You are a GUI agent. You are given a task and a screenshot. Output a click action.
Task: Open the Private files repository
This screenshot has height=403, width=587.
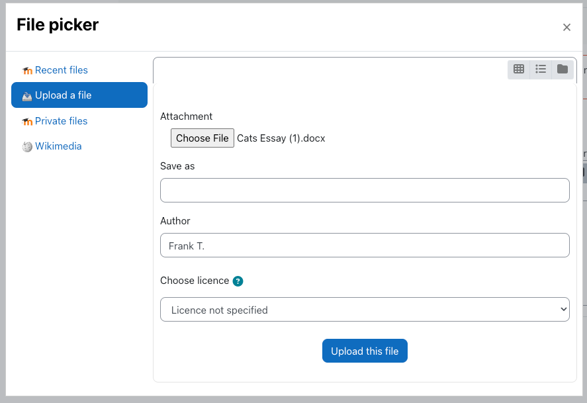pyautogui.click(x=61, y=121)
